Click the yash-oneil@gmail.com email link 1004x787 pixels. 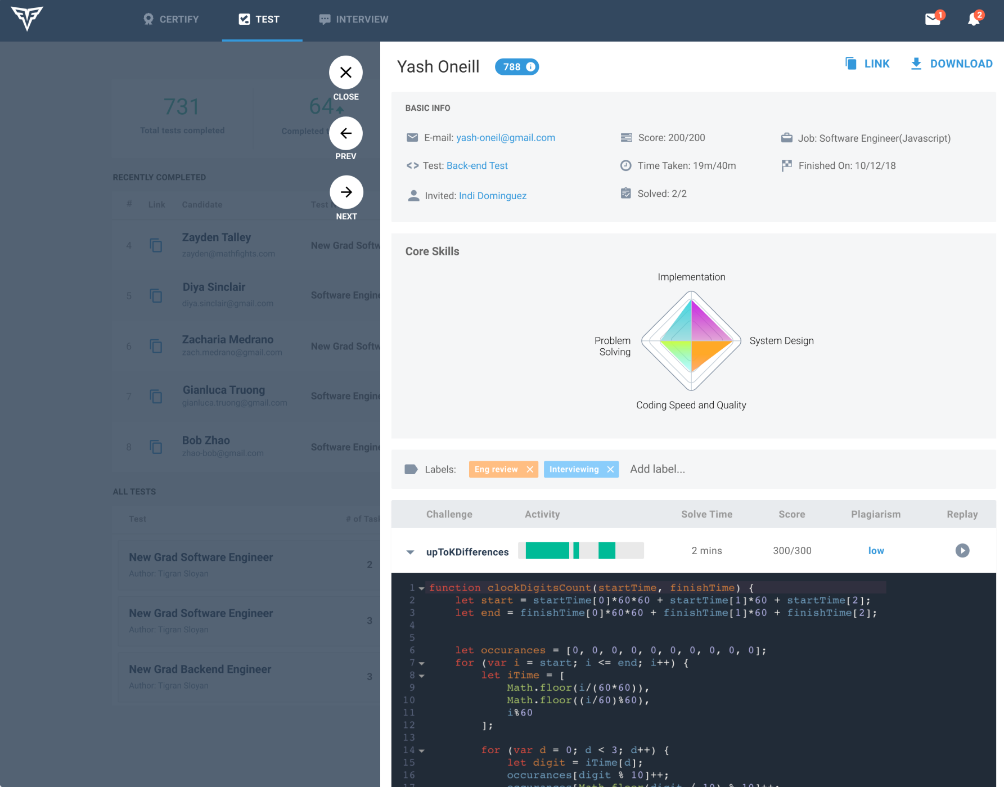point(505,138)
